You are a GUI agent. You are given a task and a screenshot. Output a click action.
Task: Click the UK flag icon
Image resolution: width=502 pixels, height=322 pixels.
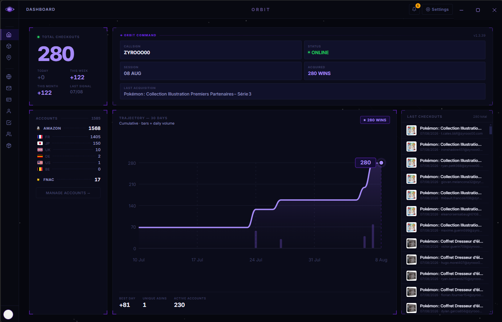(40, 150)
